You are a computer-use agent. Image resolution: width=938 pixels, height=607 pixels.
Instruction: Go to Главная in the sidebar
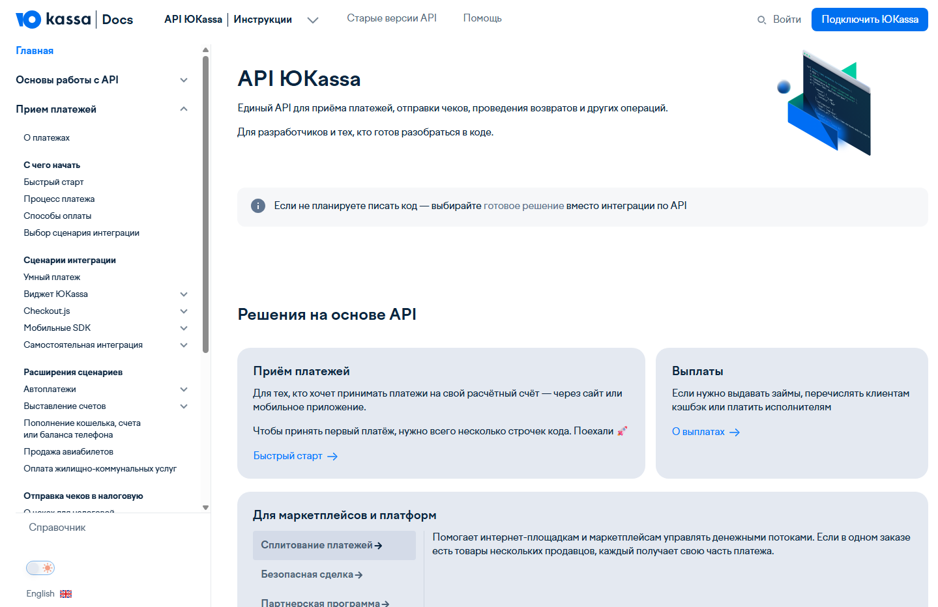pyautogui.click(x=35, y=51)
